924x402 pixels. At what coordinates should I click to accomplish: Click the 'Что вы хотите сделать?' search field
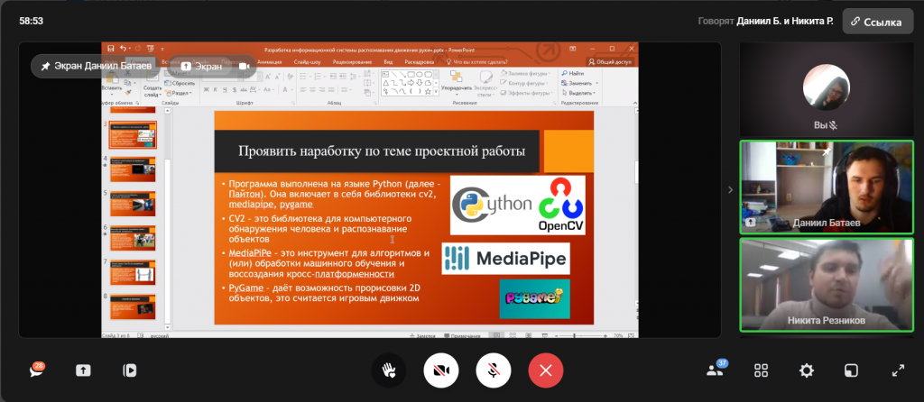[476, 62]
